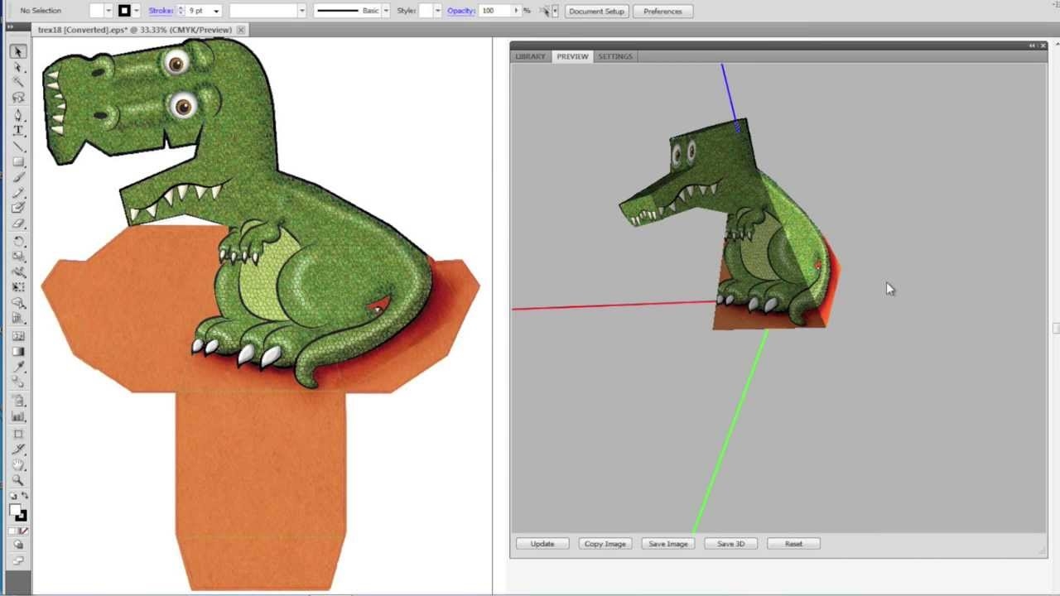Open the Basic brush definition dropdown
Image resolution: width=1060 pixels, height=596 pixels.
(386, 11)
